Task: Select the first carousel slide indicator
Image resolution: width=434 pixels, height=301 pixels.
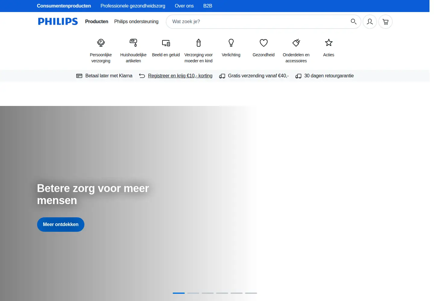Action: [179, 293]
